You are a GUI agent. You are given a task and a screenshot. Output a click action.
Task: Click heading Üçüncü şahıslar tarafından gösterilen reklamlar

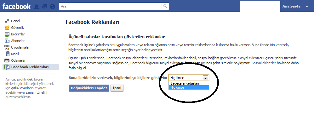click(117, 37)
